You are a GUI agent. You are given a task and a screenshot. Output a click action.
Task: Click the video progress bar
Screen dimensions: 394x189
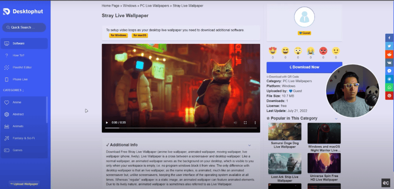pos(181,128)
